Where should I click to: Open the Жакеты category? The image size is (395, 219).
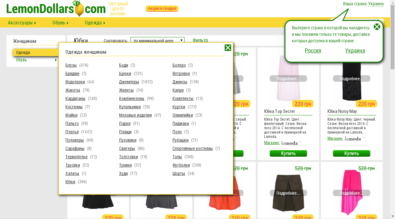73,90
